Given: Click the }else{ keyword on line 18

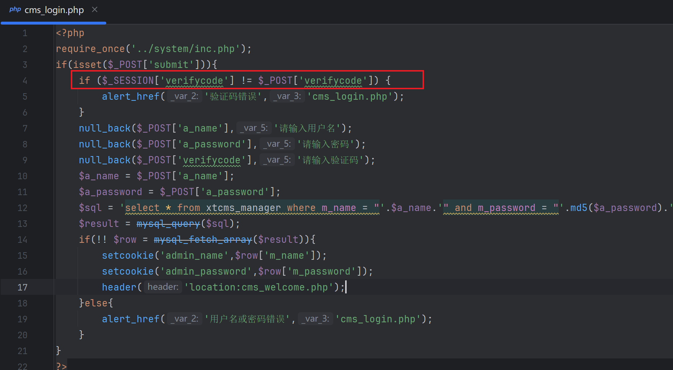Looking at the screenshot, I should [96, 303].
